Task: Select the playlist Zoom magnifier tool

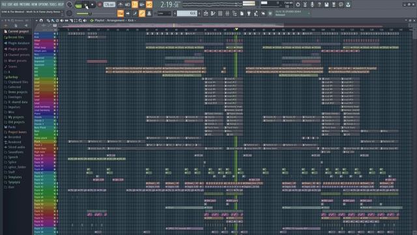Action: coord(80,20)
